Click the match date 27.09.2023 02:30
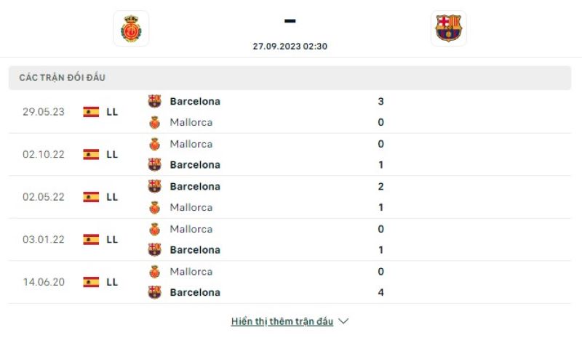The height and width of the screenshot is (343, 582). tap(290, 47)
